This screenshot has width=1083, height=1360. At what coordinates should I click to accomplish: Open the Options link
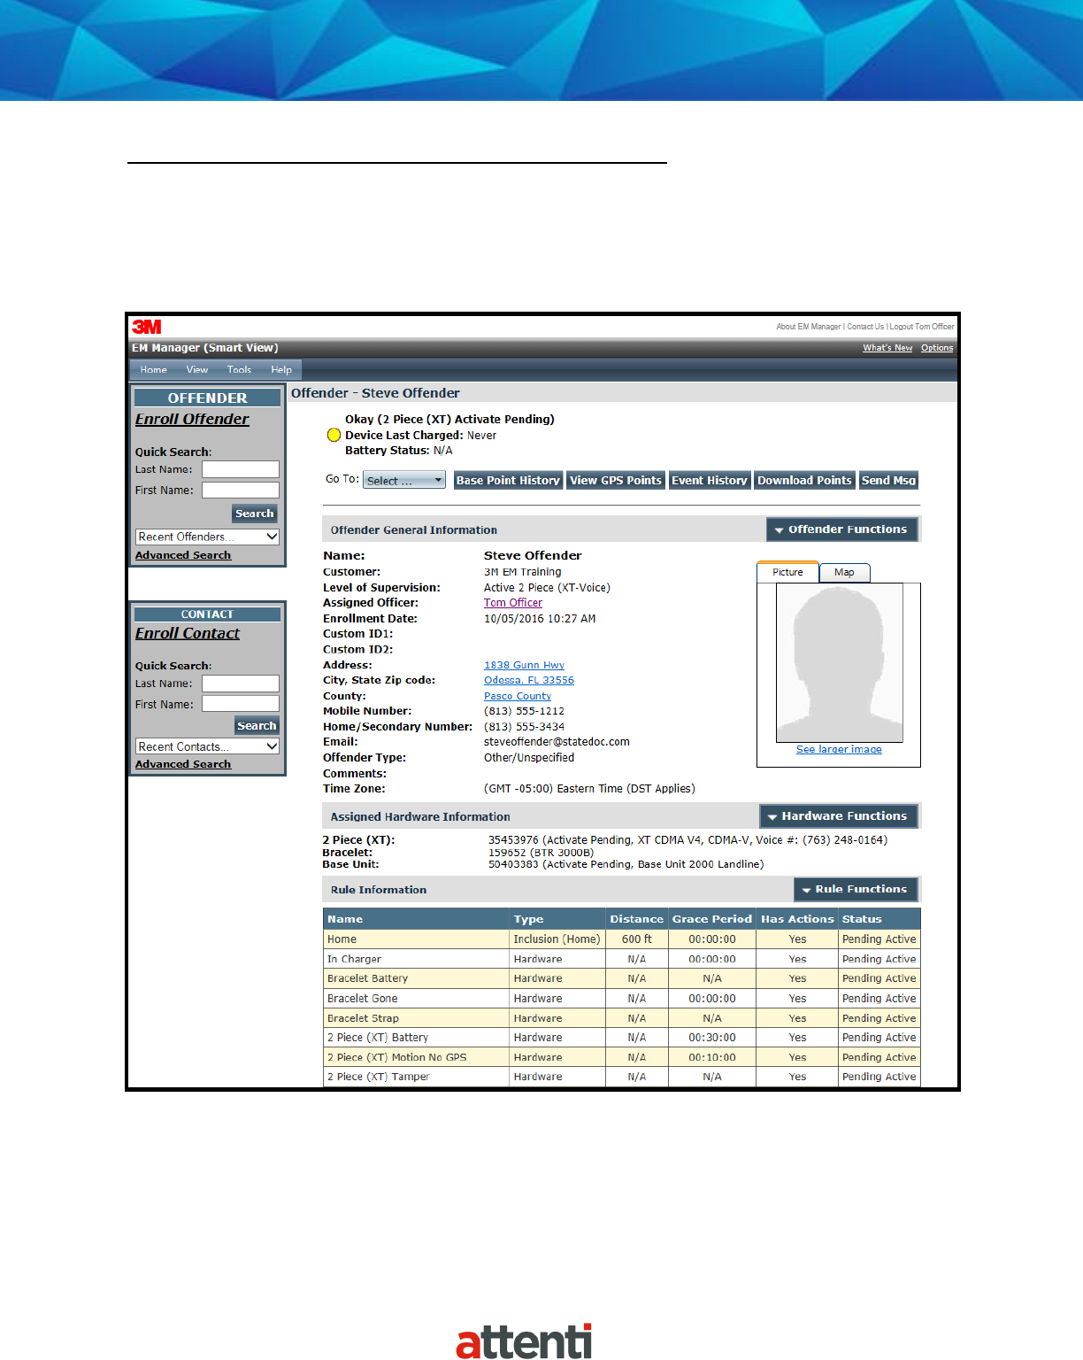[937, 348]
